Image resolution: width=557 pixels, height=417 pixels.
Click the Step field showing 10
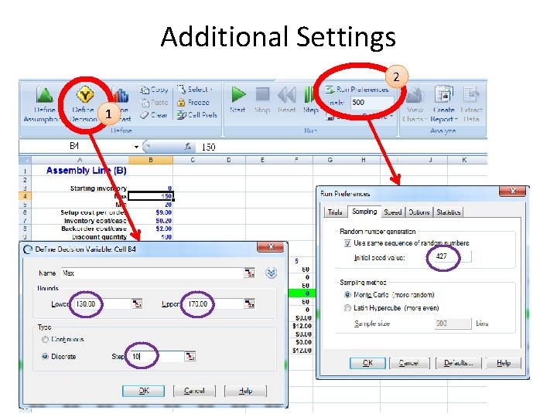157,356
